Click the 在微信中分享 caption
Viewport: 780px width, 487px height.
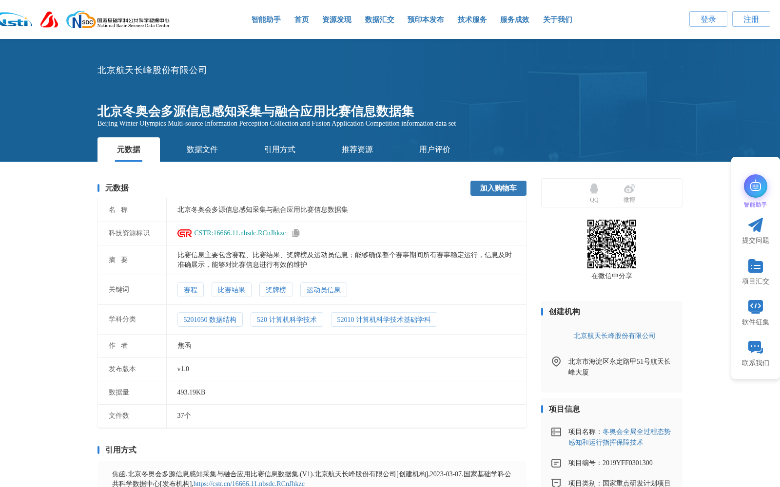pos(612,276)
